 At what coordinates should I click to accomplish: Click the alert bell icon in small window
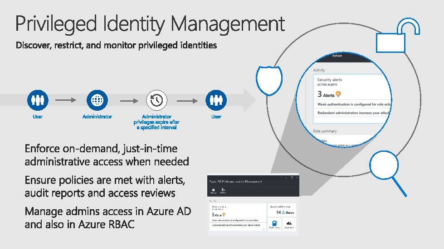[224, 215]
